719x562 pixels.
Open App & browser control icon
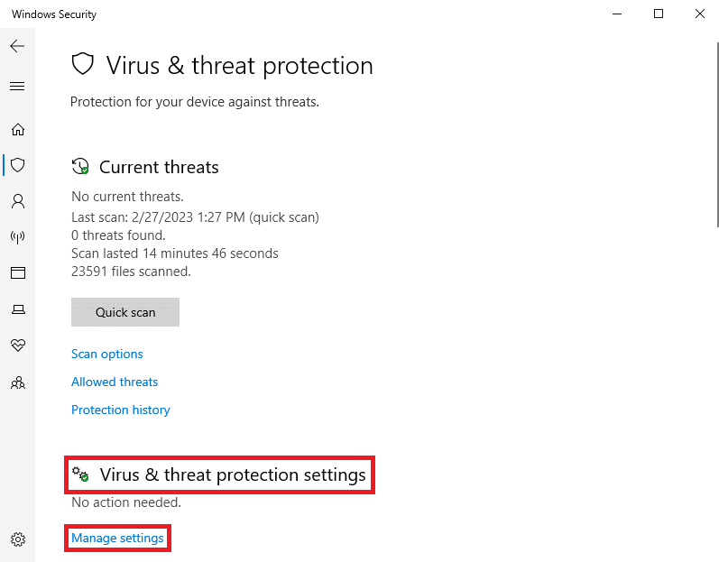click(18, 272)
